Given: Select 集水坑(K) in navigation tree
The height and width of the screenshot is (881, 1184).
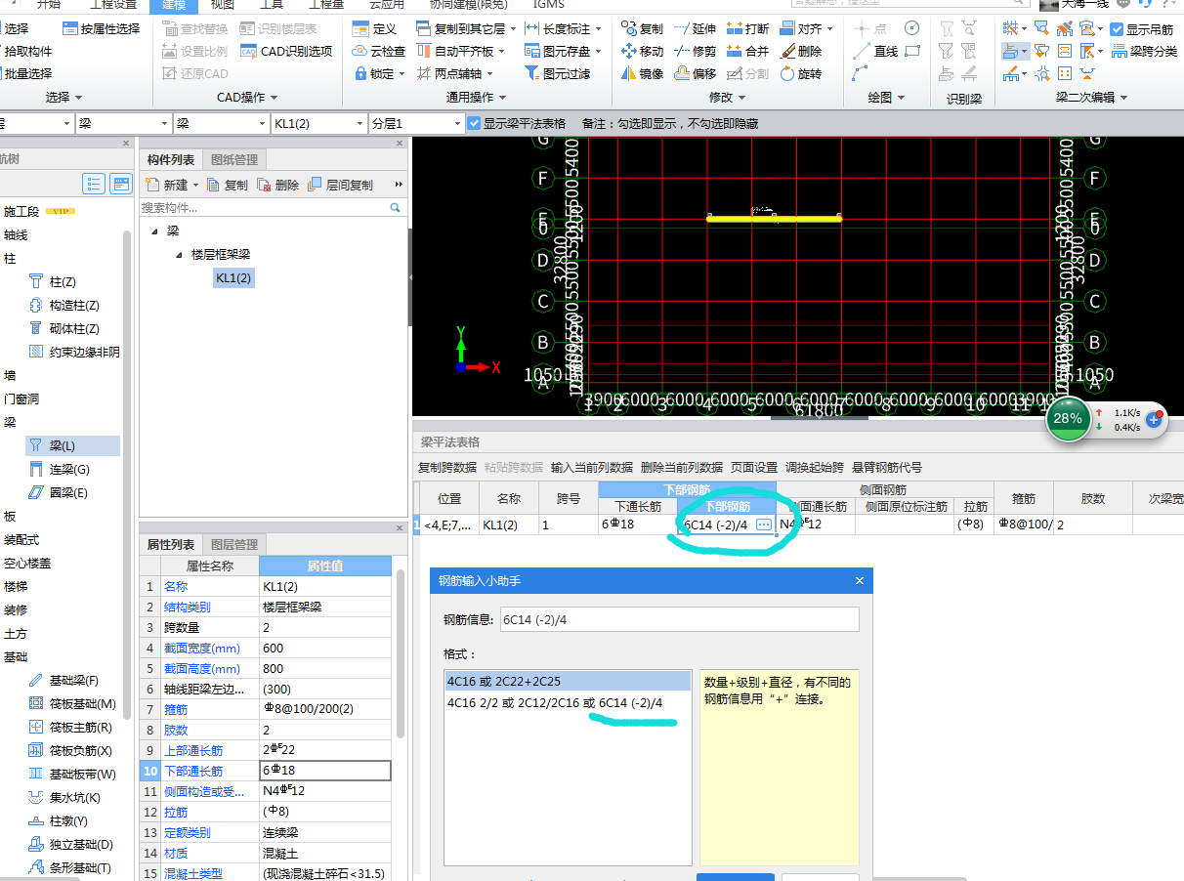Looking at the screenshot, I should coord(64,798).
